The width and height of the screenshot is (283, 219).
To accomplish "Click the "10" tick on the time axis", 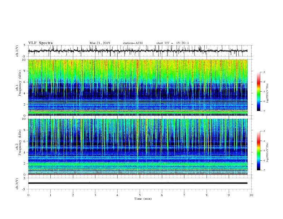I will click(251, 195).
